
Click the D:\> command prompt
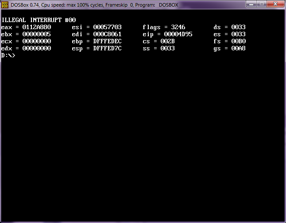pyautogui.click(x=8, y=55)
